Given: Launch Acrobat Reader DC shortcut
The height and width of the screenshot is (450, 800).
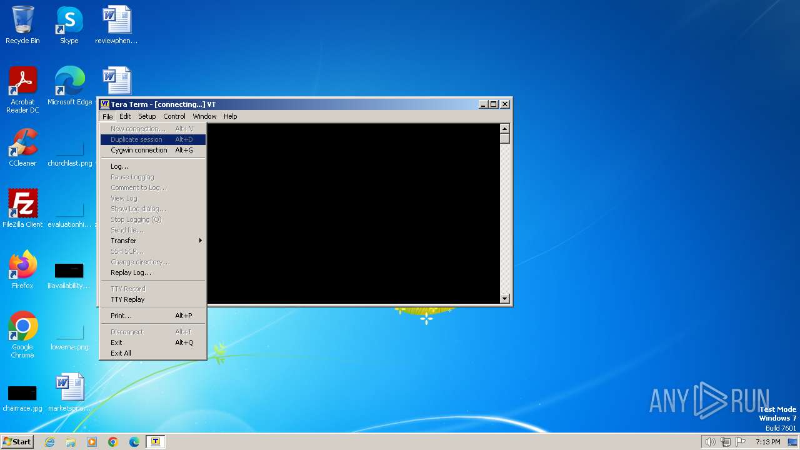Looking at the screenshot, I should coord(22,90).
